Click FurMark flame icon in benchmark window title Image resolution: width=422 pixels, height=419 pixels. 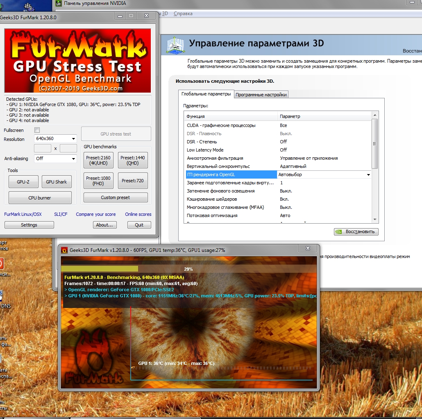[64, 250]
